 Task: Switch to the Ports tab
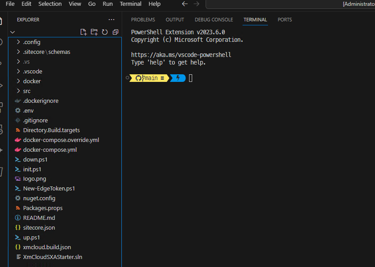click(x=284, y=20)
